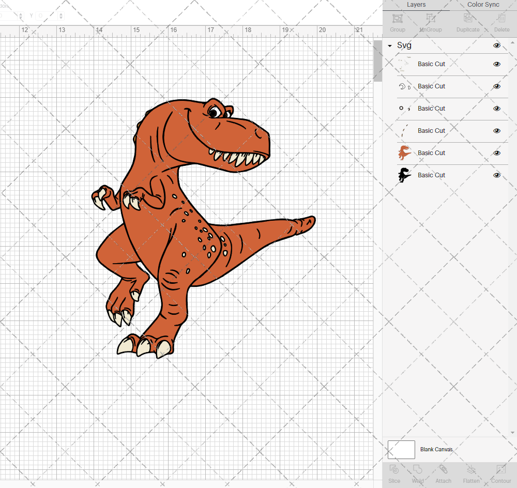
Task: Click the Blank Canvas color swatch
Action: pos(401,449)
